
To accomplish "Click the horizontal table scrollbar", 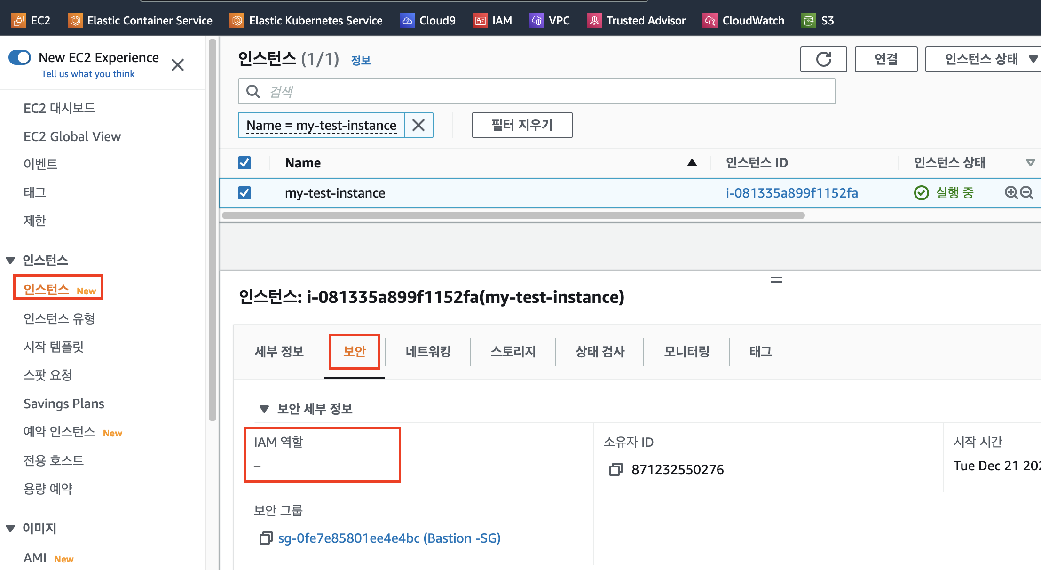I will (x=513, y=215).
